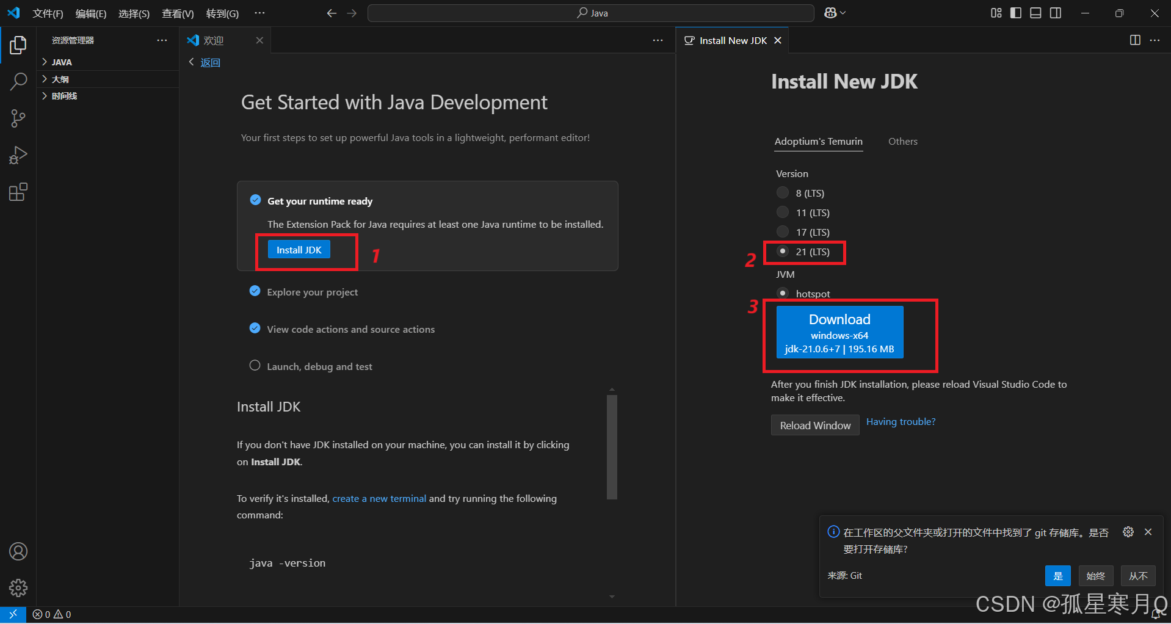Click the Java command center search box
Screen dimensions: 1171x624
click(591, 13)
